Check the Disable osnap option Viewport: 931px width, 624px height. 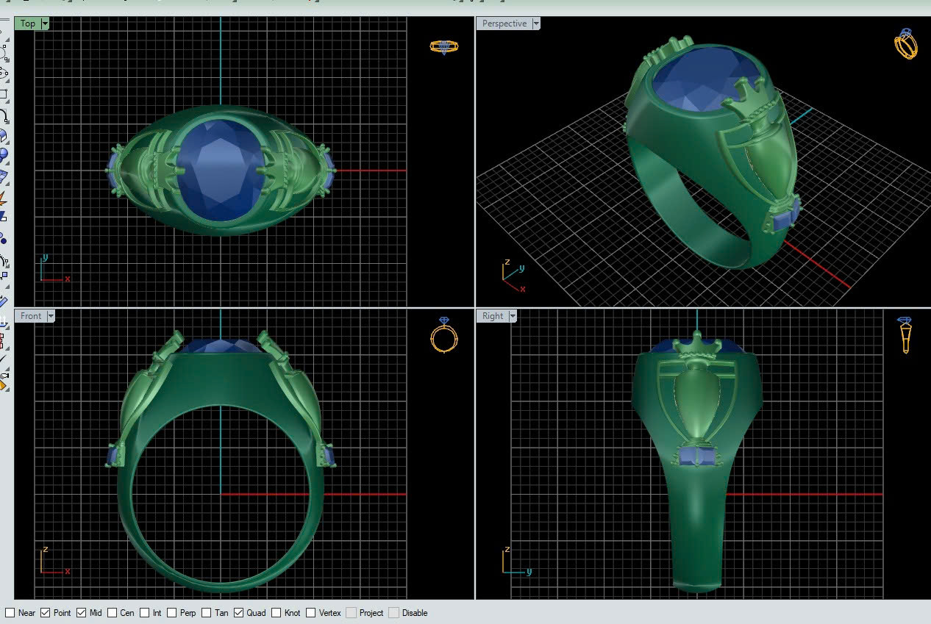click(393, 612)
